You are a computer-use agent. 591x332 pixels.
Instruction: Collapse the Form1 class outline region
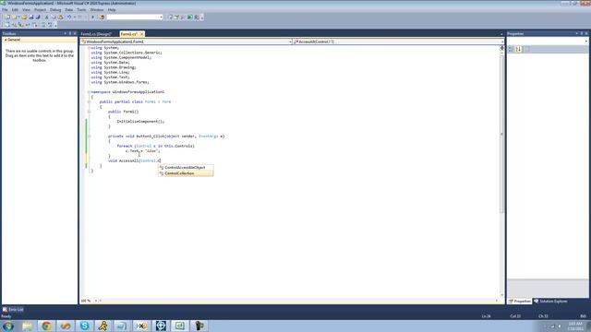[x=89, y=101]
